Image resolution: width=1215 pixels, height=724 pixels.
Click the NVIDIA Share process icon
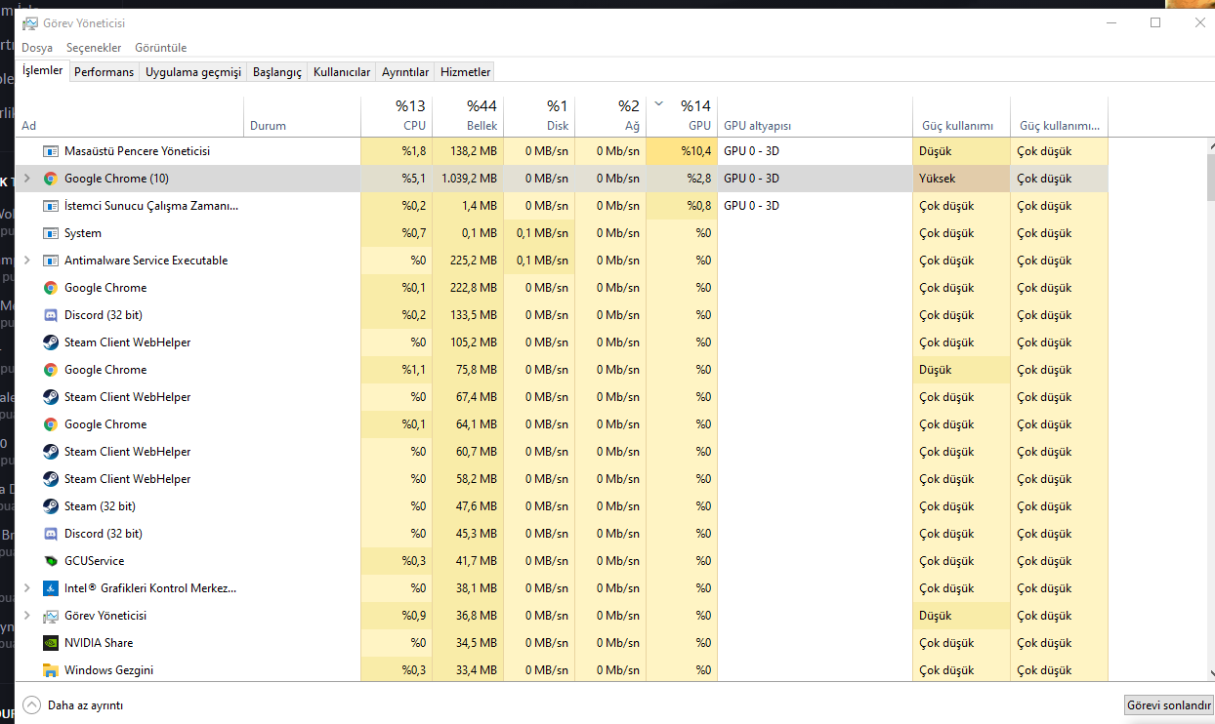51,643
